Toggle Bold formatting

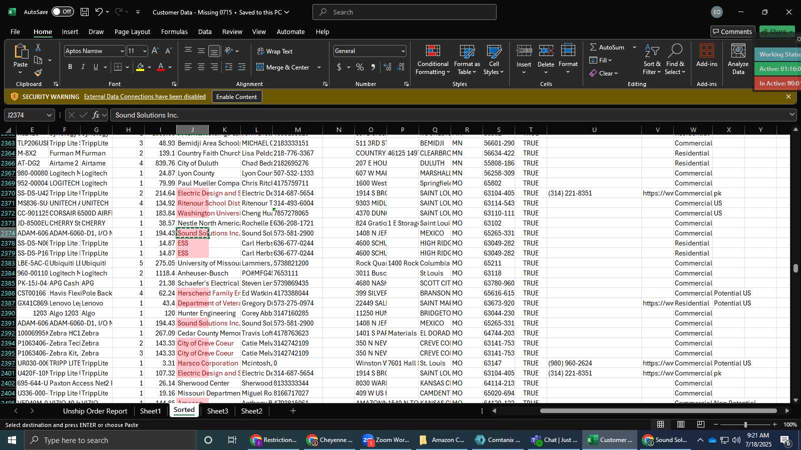(x=70, y=67)
